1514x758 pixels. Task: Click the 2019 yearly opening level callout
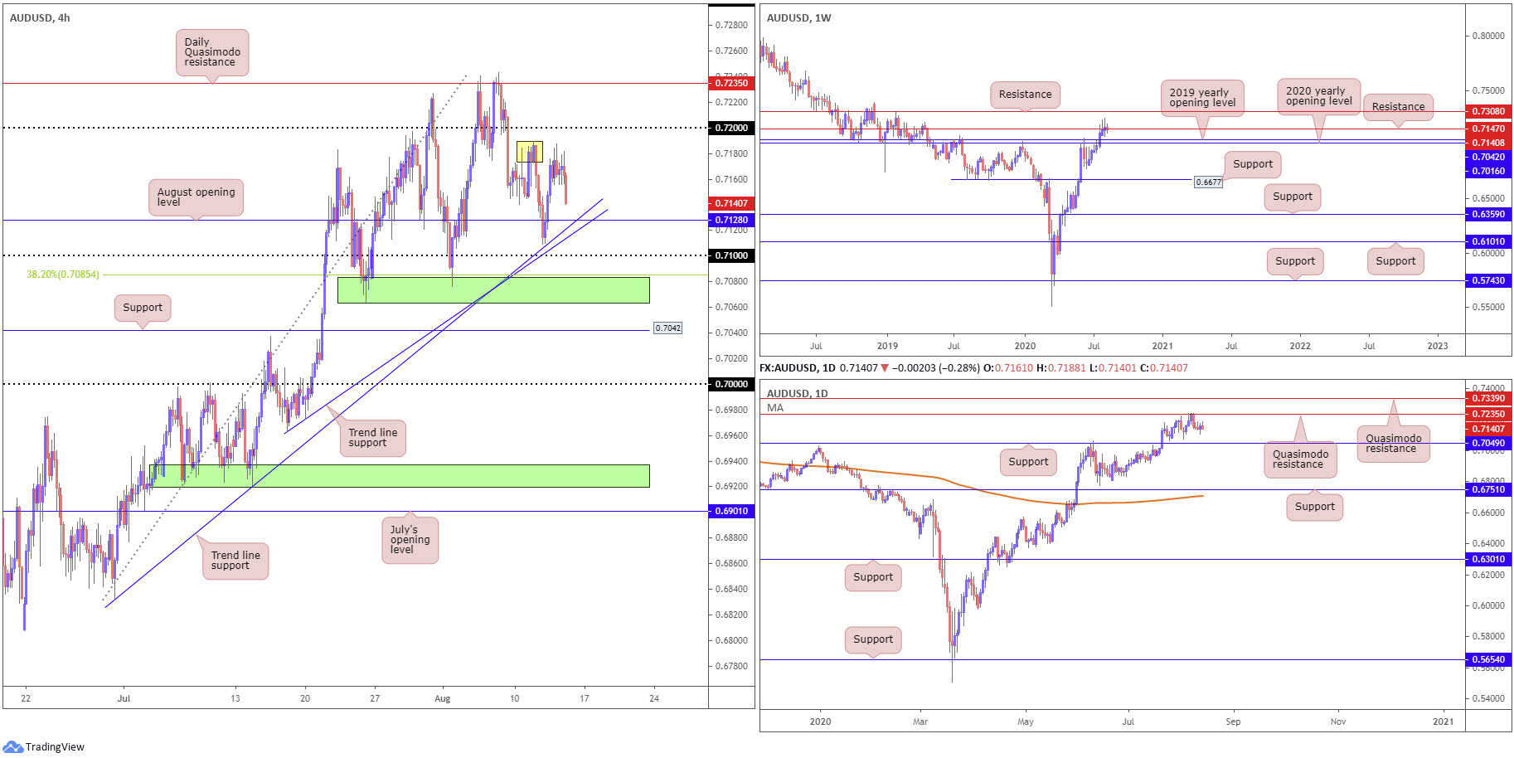click(x=1202, y=98)
